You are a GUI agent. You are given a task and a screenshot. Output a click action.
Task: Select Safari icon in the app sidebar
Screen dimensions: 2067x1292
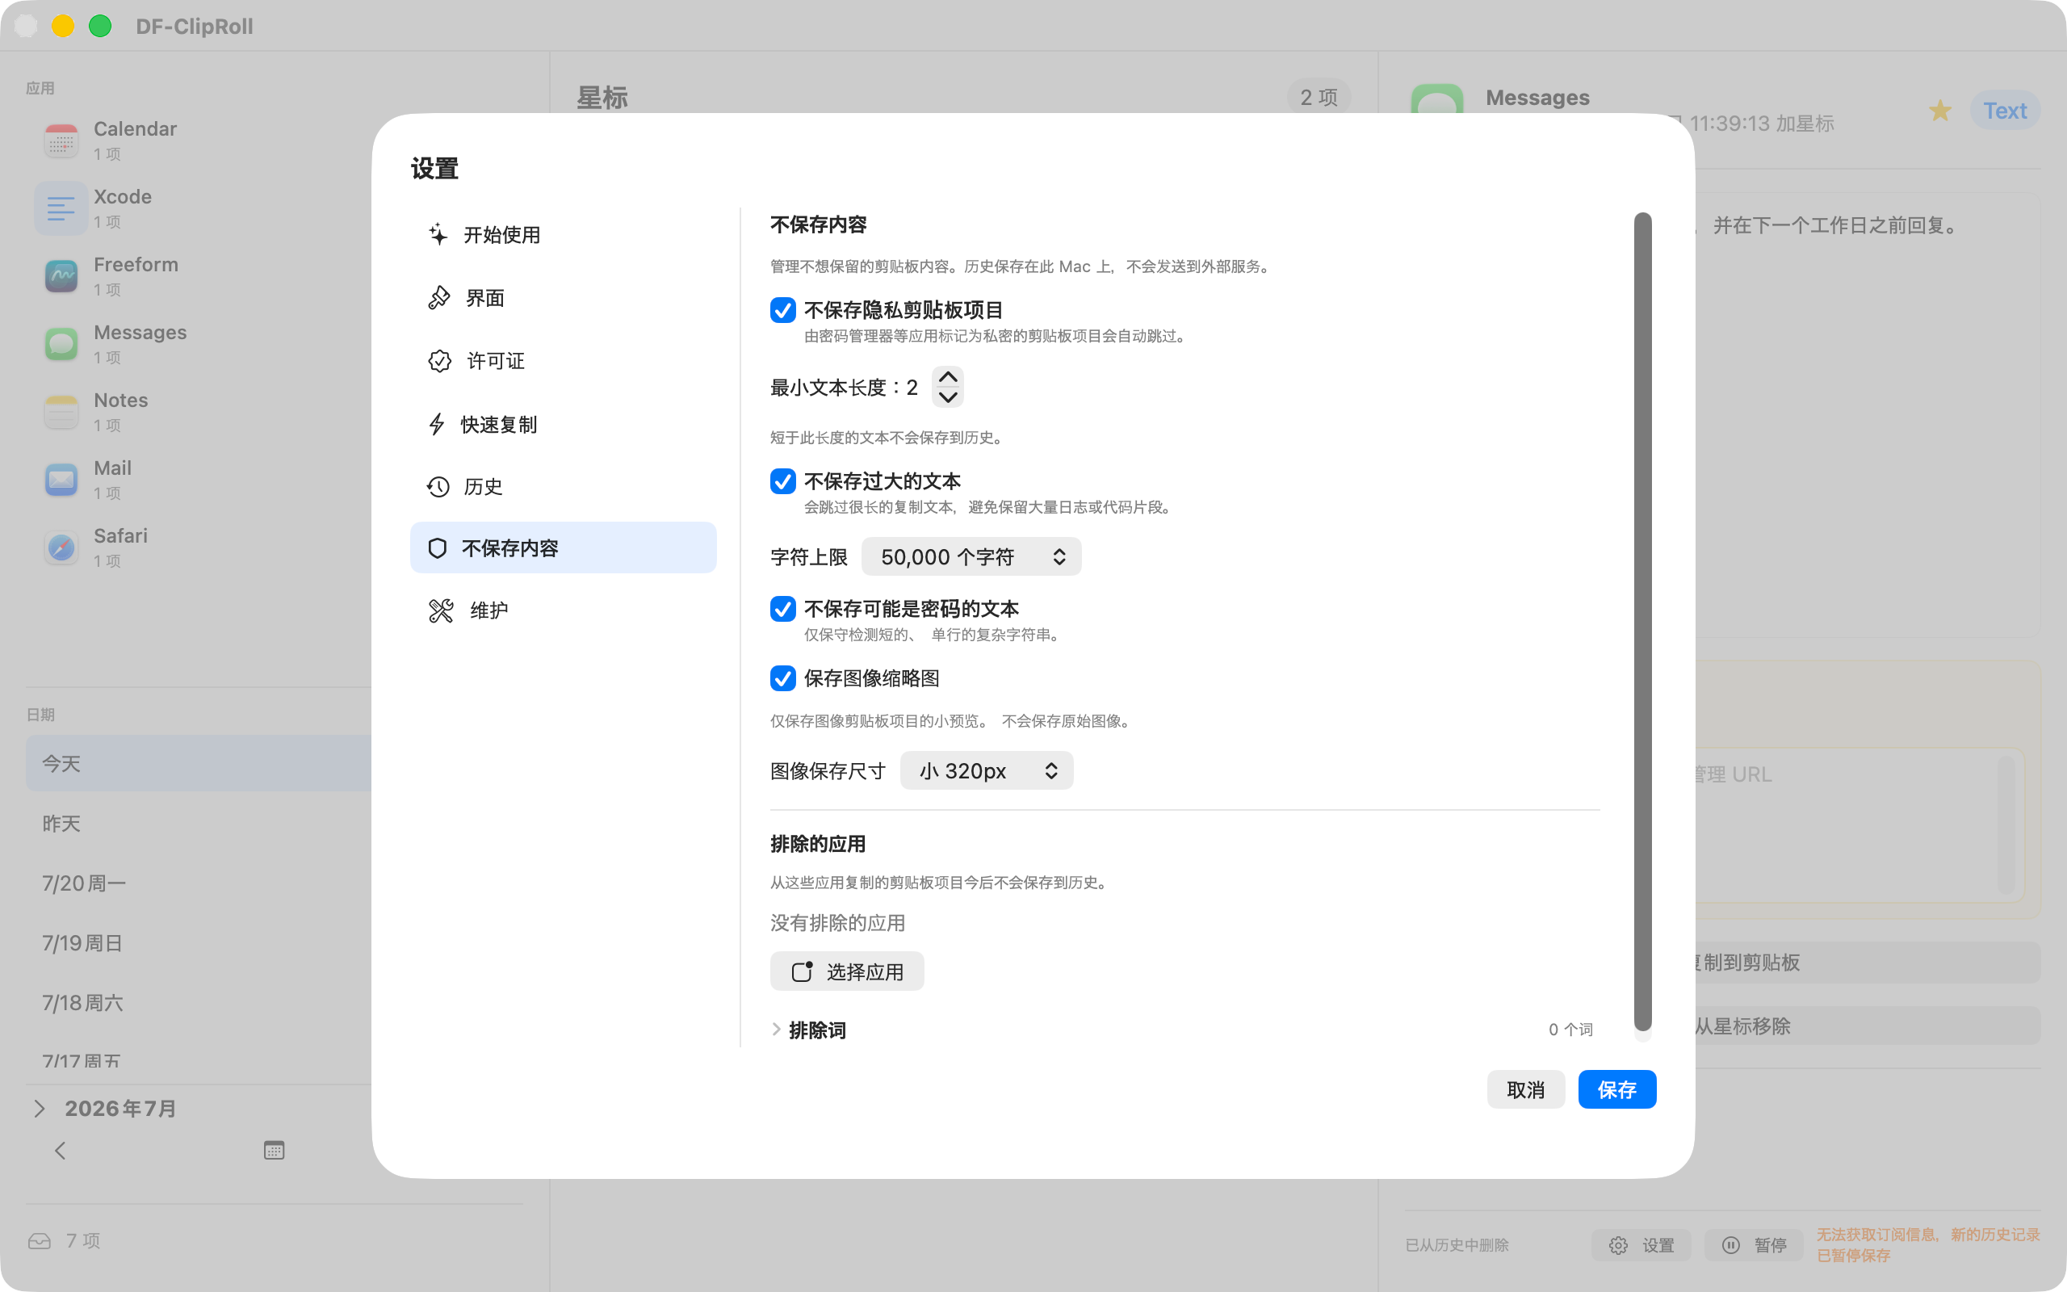61,547
